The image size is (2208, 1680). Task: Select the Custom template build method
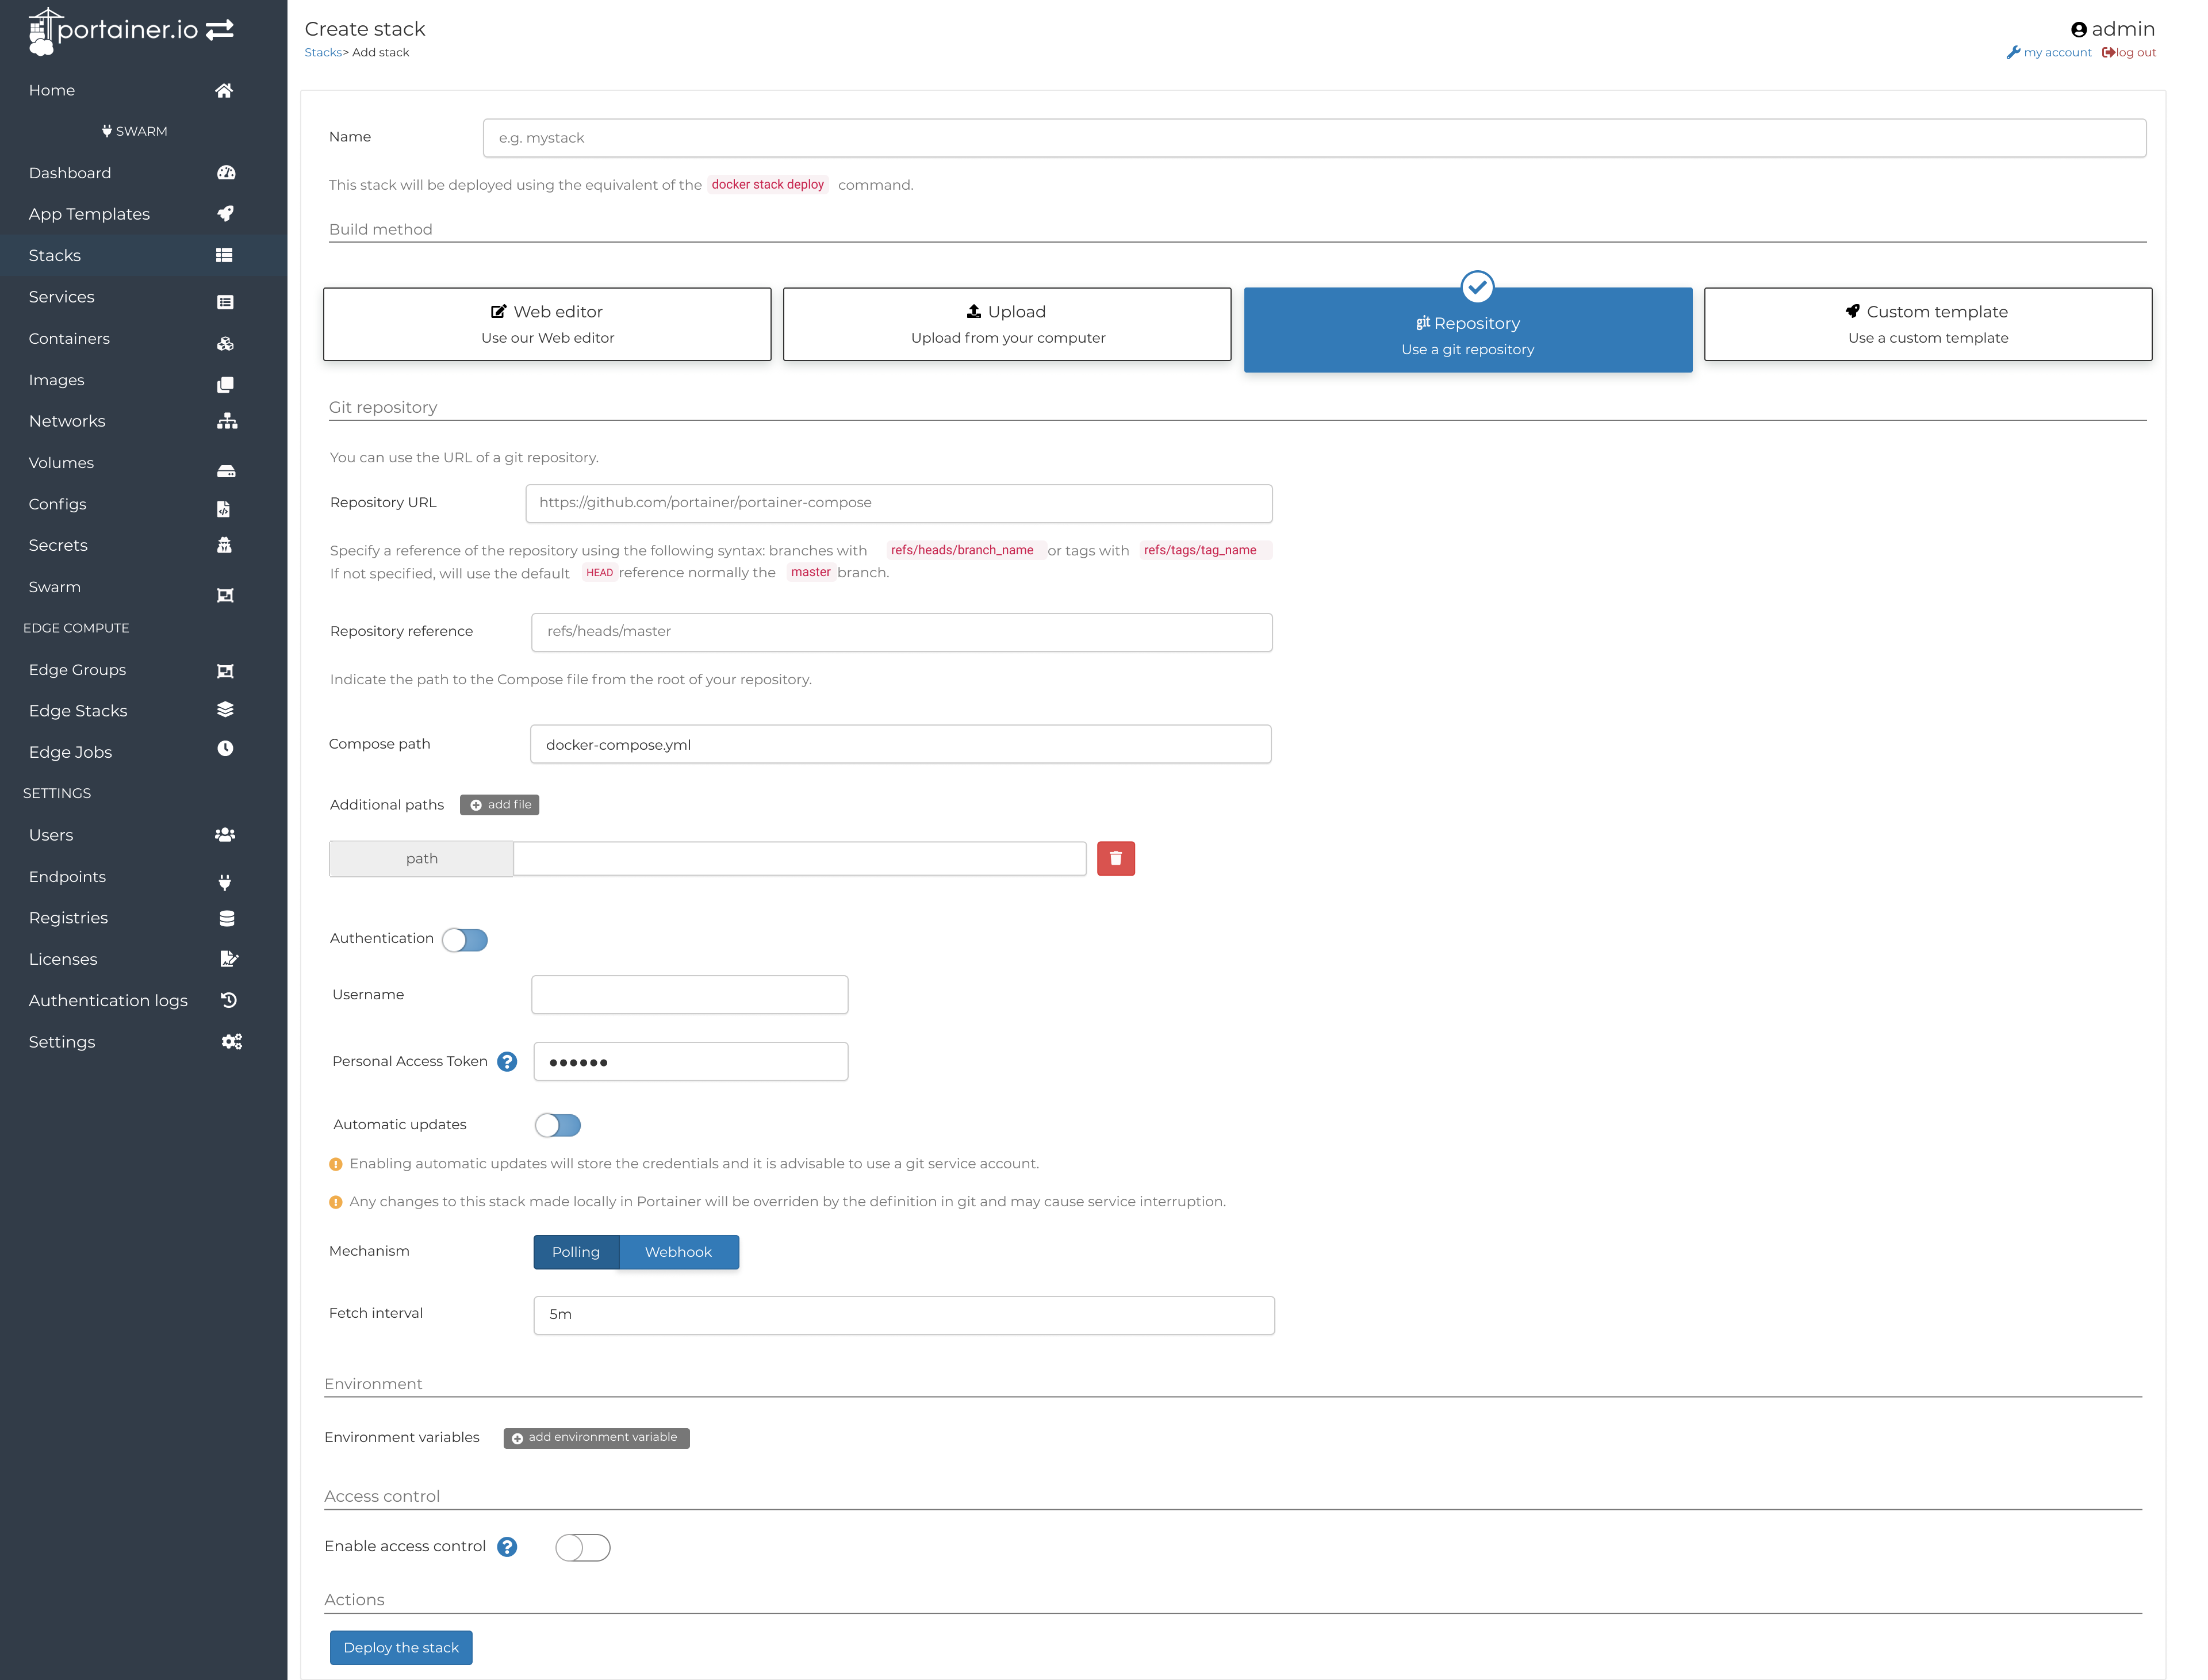pyautogui.click(x=1927, y=324)
